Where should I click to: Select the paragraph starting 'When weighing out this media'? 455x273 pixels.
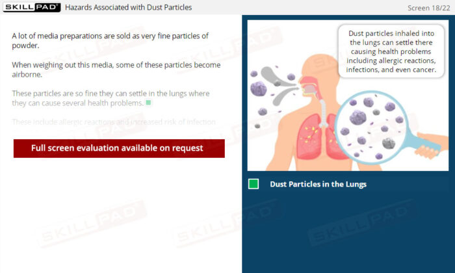click(x=116, y=70)
